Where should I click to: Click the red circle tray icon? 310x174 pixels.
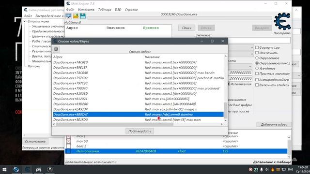click(250, 170)
